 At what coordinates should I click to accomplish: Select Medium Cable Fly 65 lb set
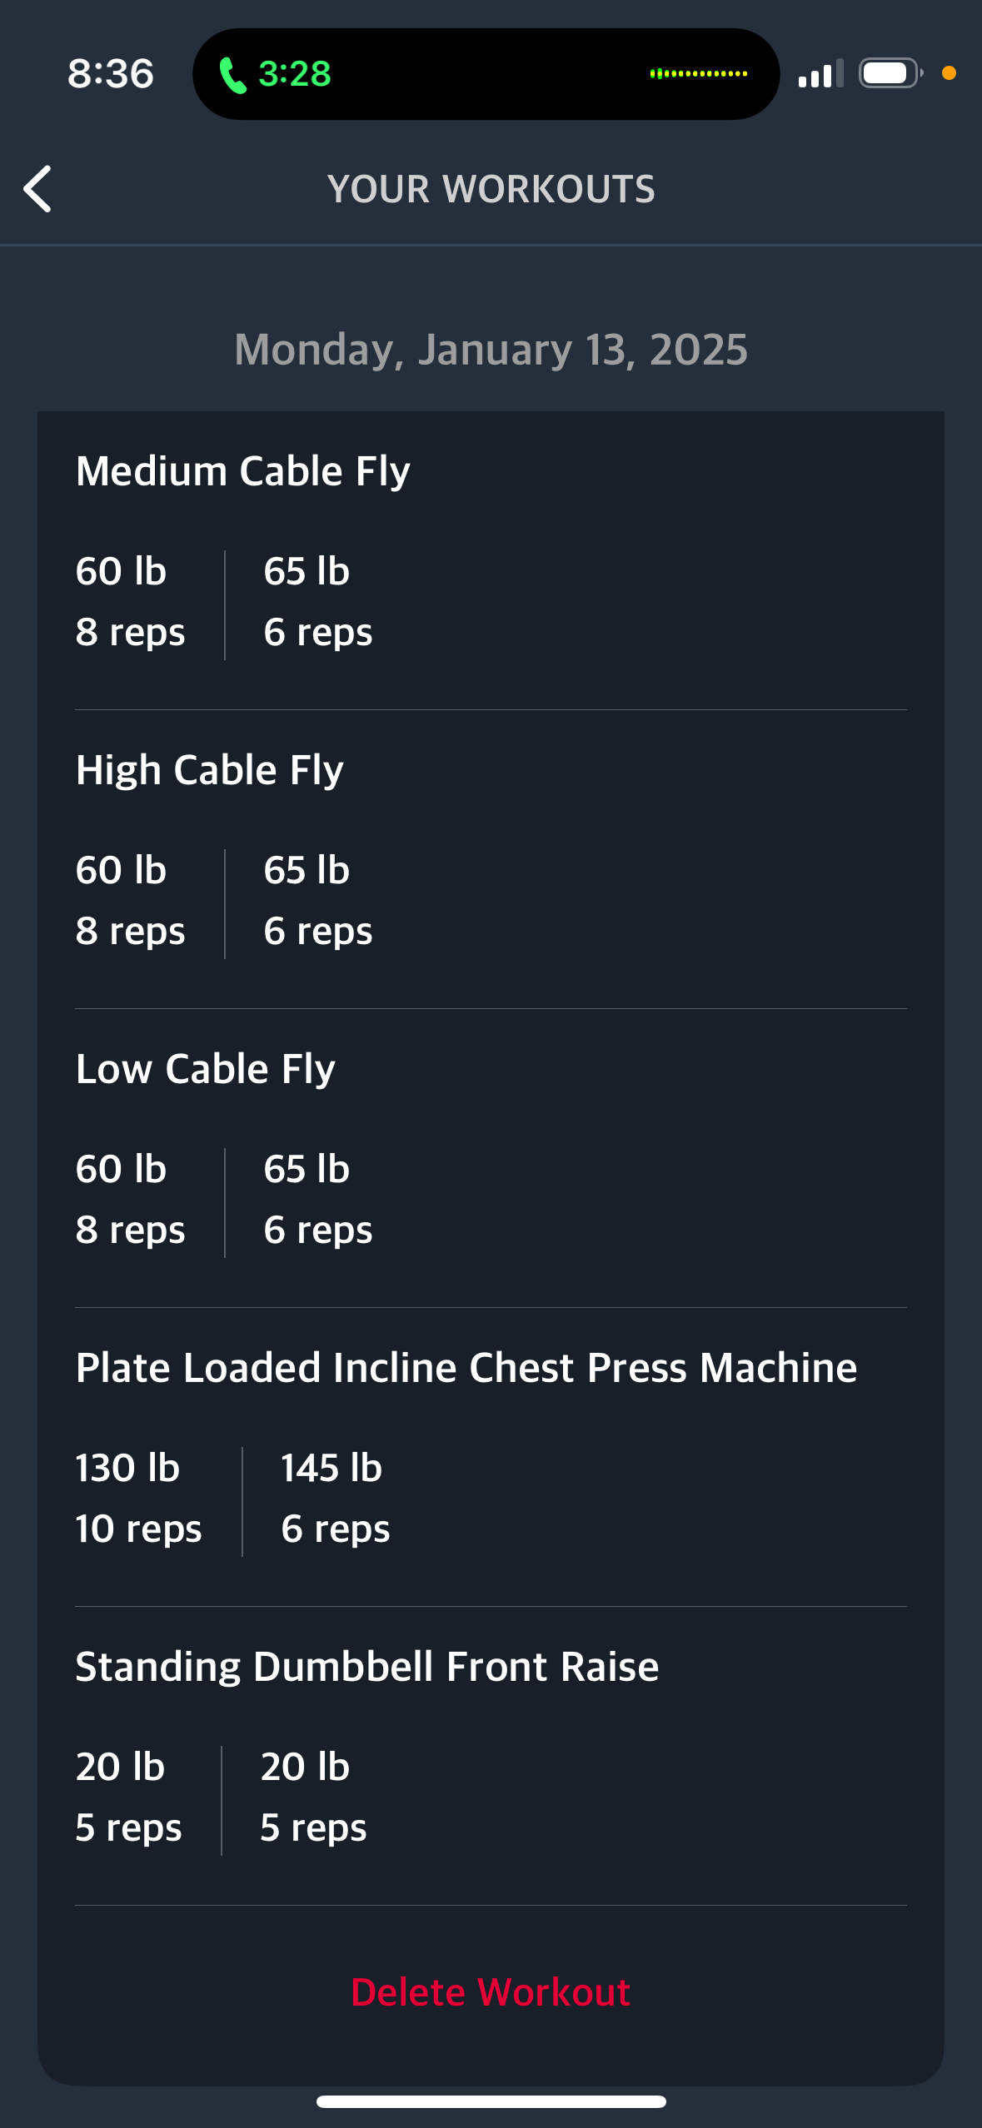pos(317,601)
